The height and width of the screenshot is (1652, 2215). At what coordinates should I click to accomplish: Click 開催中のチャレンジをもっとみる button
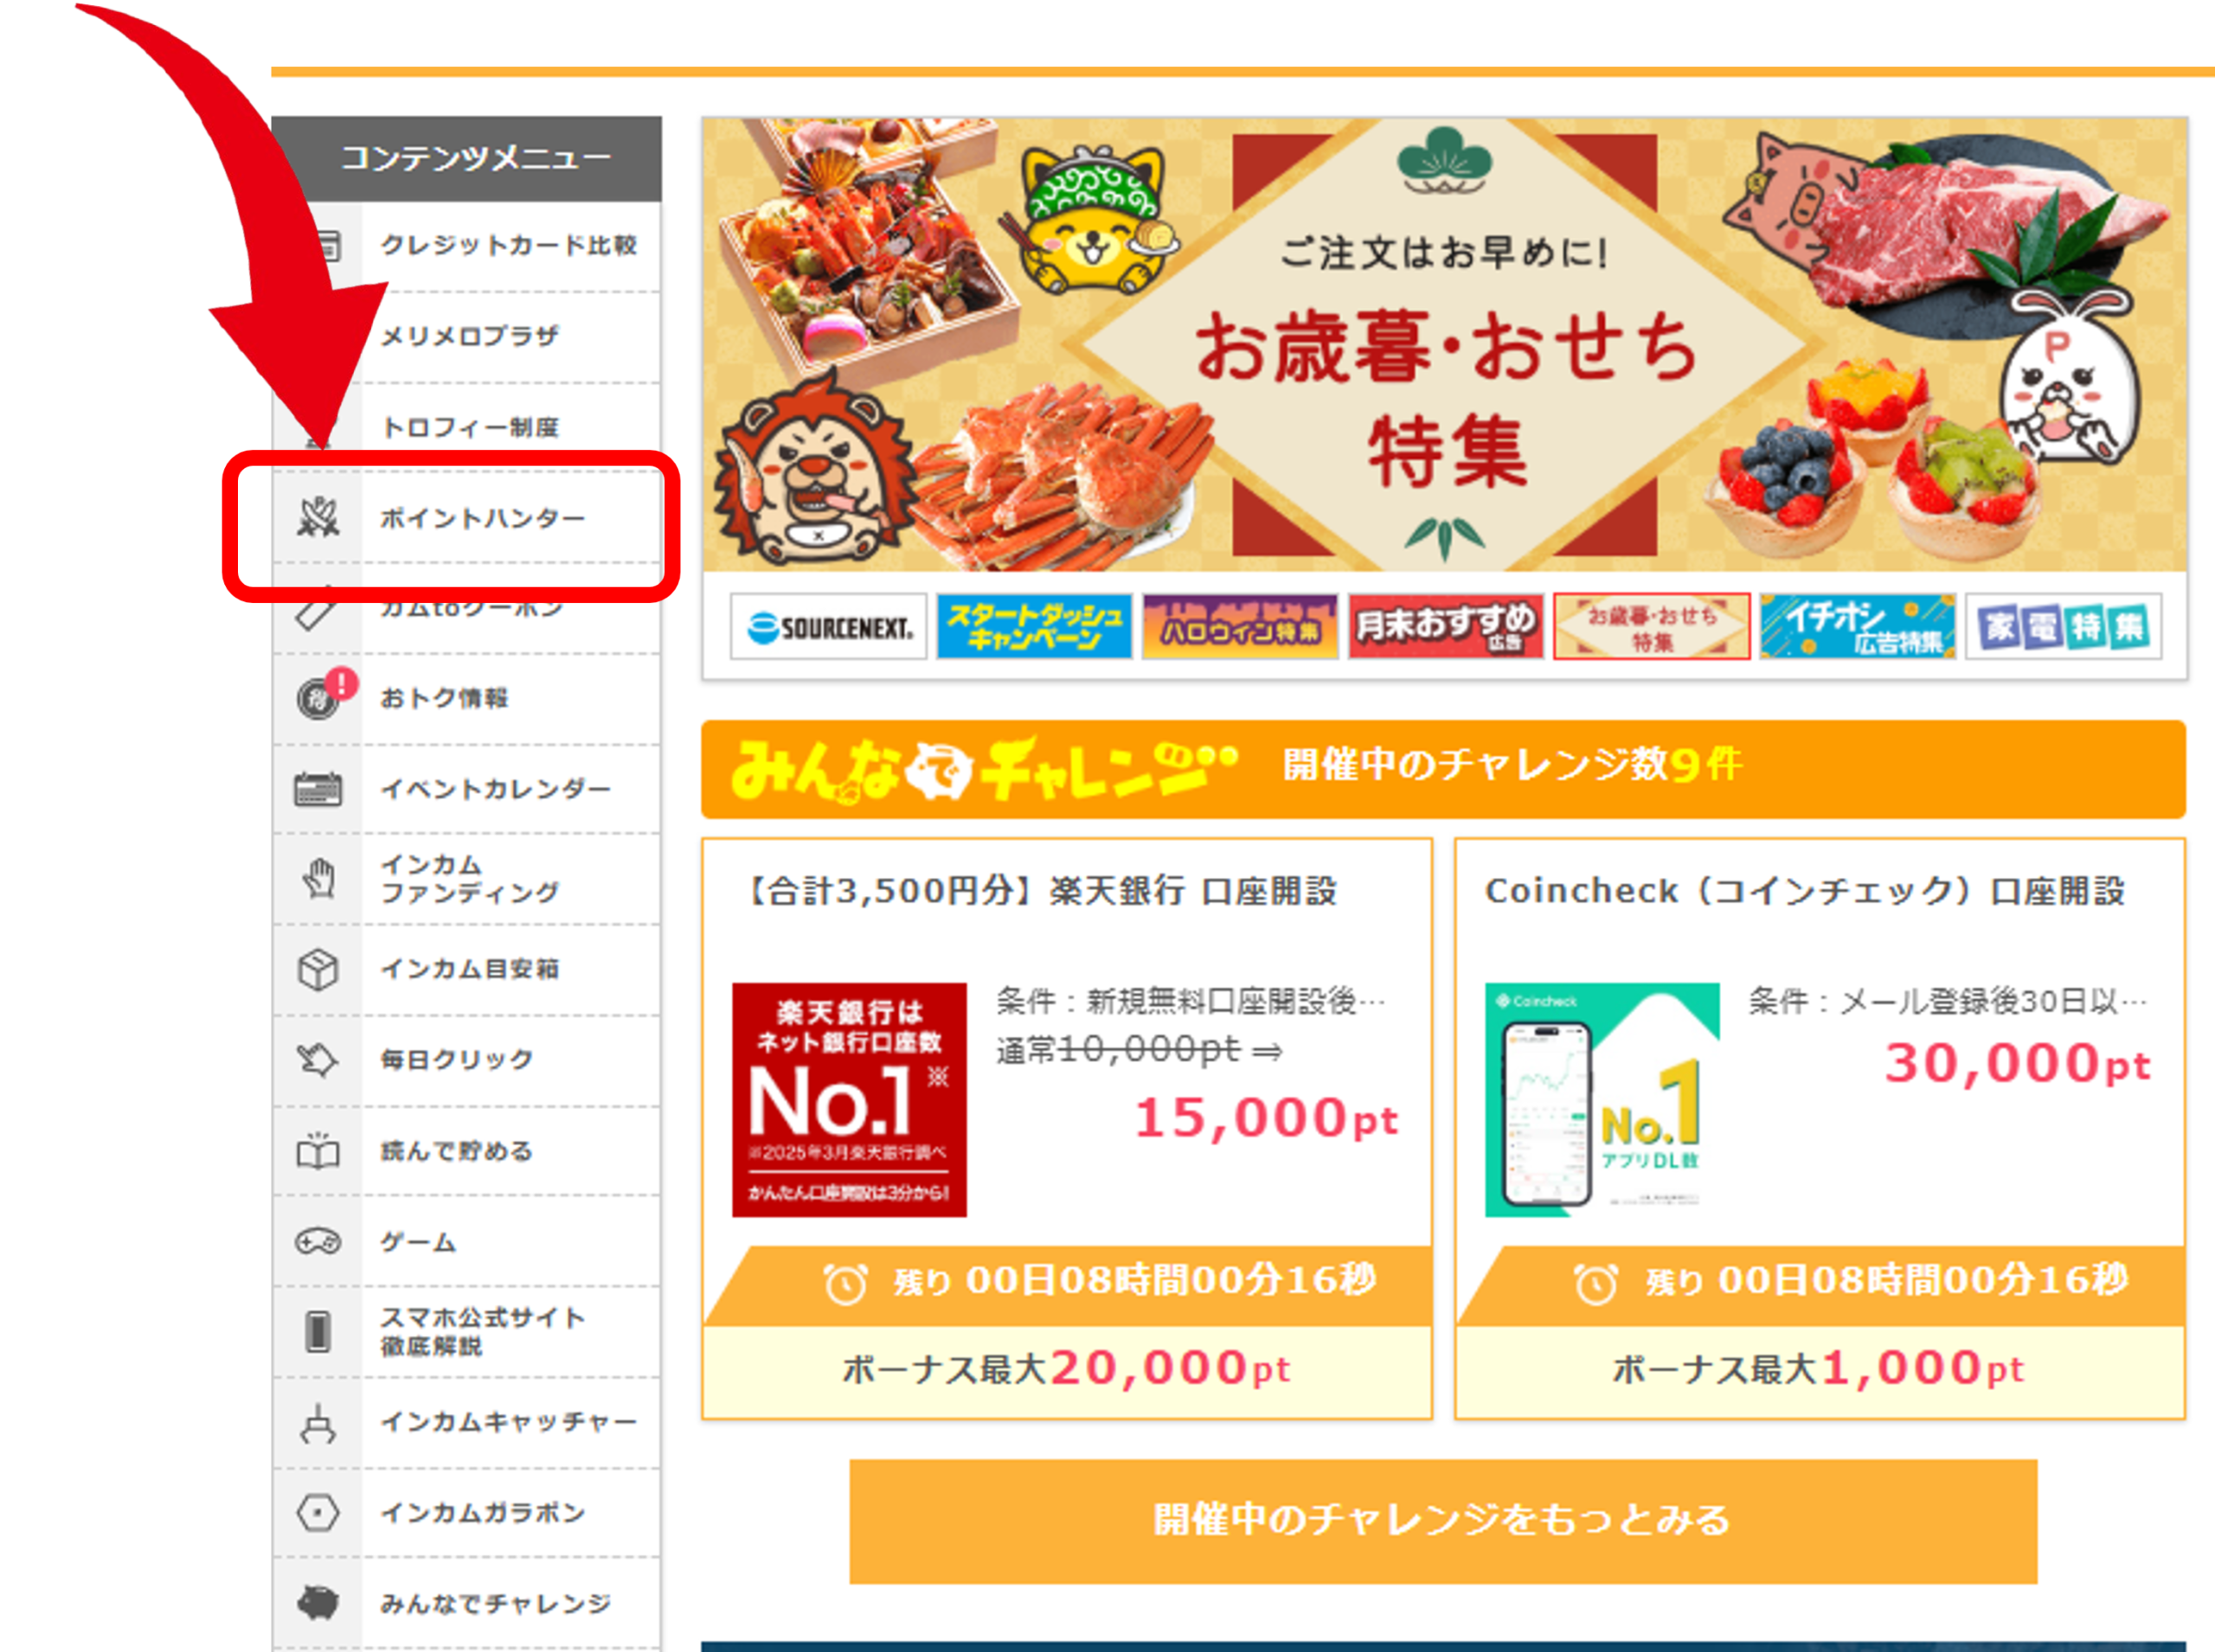point(1442,1521)
